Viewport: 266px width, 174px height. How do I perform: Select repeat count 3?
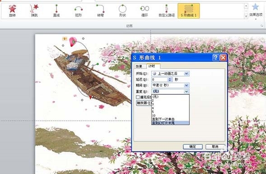[x=170, y=104]
